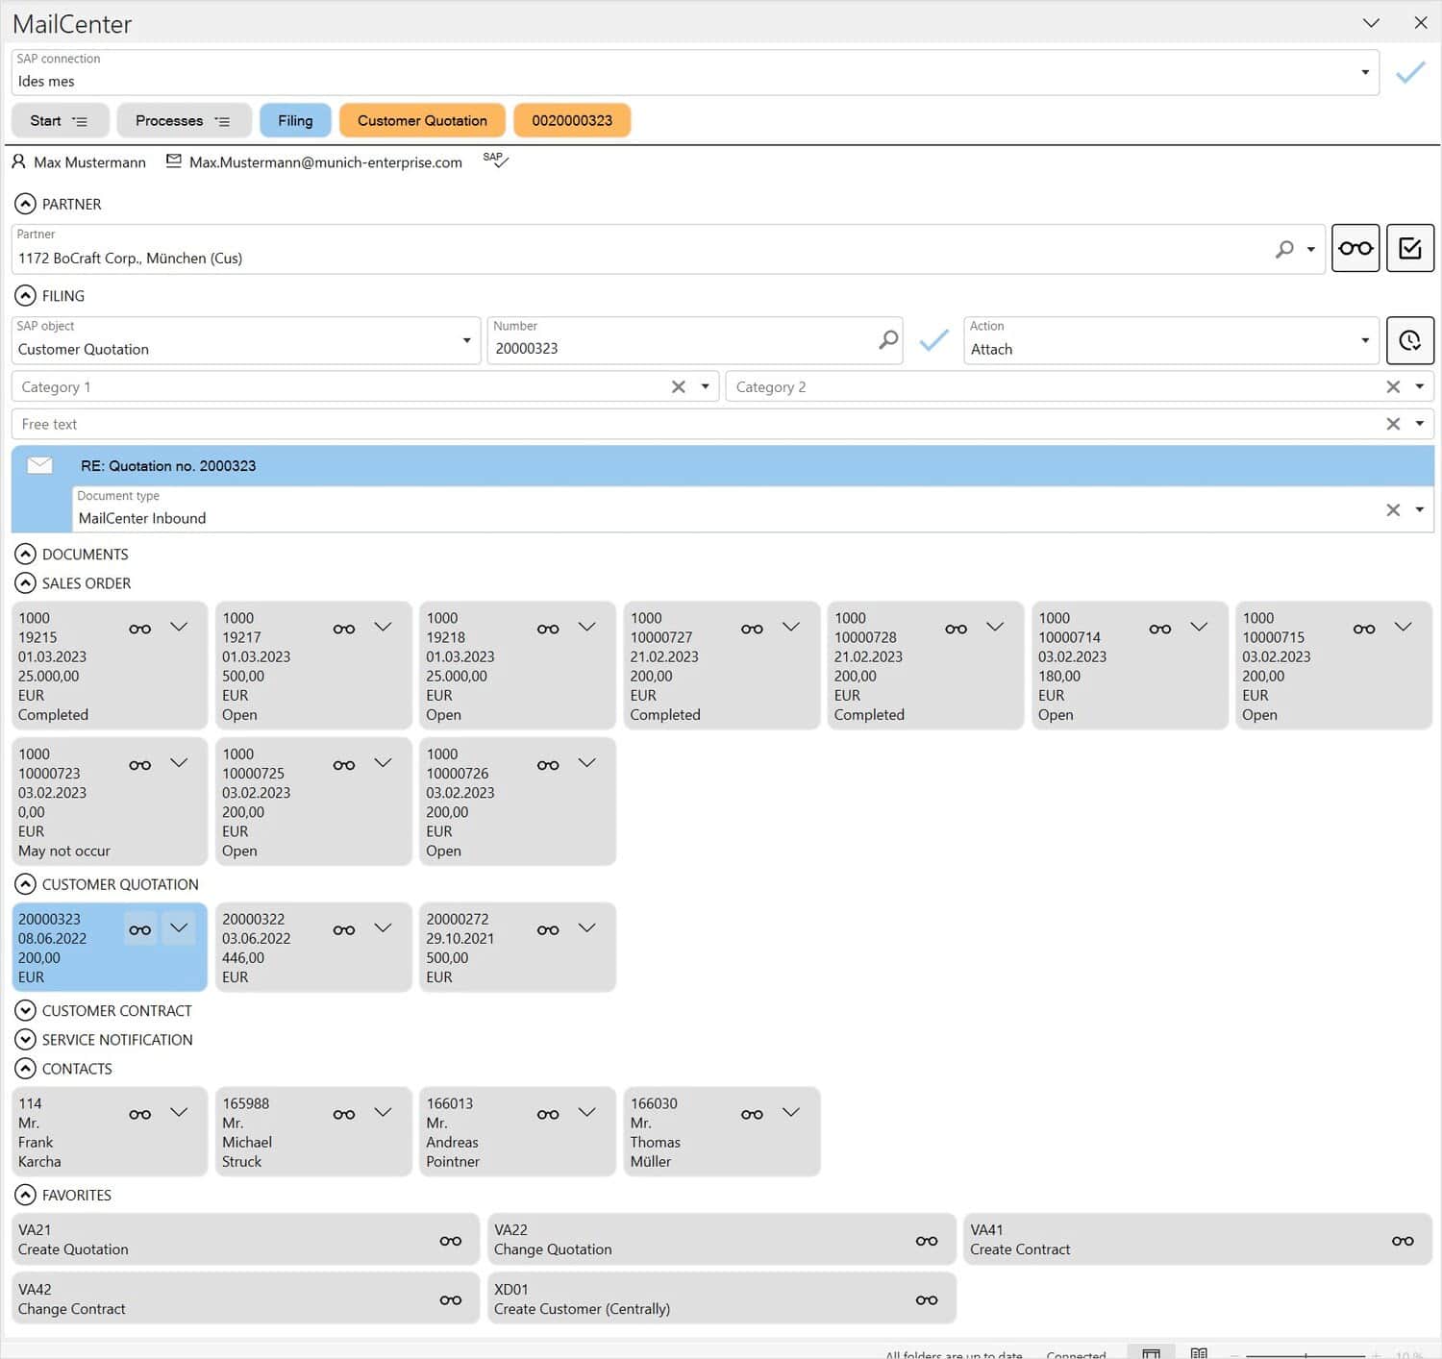Select the RE: Quotation no. 2000323 mail row
This screenshot has width=1442, height=1359.
coord(723,465)
